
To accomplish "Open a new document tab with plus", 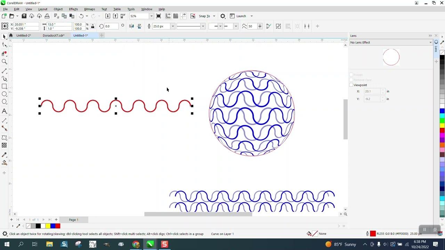I will (102, 35).
